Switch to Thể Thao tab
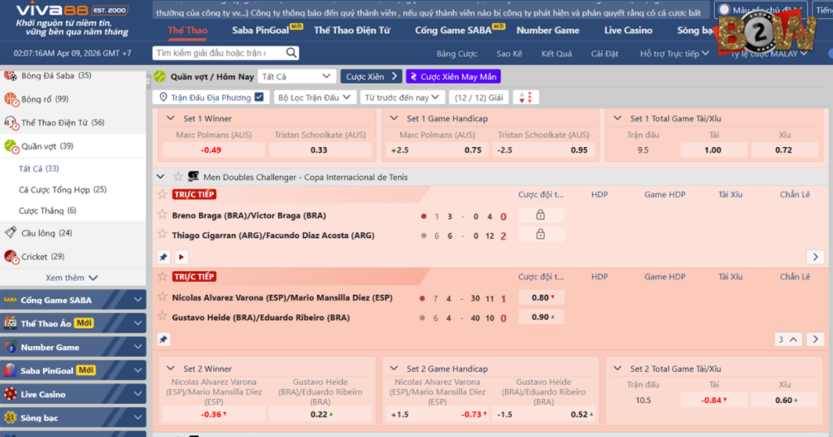This screenshot has width=833, height=437. tap(188, 30)
